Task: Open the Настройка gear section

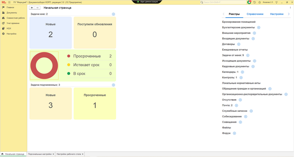Action: click(x=11, y=33)
